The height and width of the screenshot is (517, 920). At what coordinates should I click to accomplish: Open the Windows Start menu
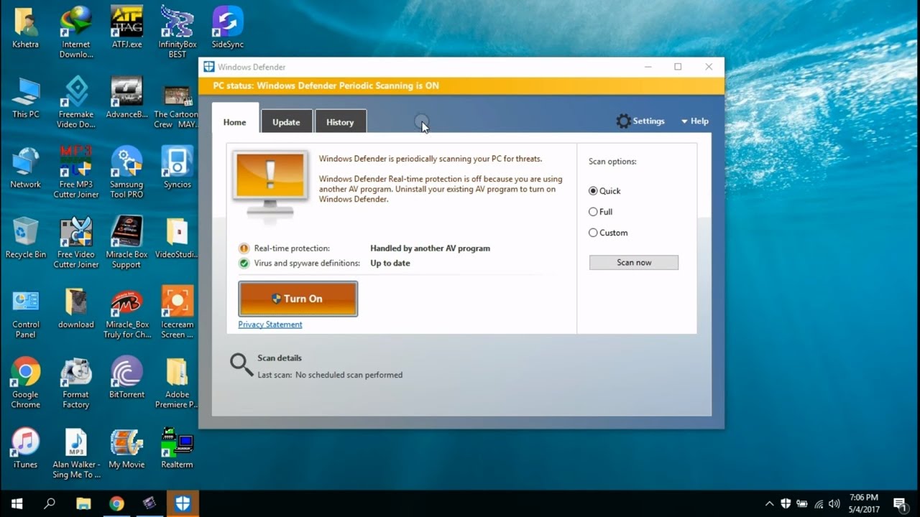pos(17,504)
